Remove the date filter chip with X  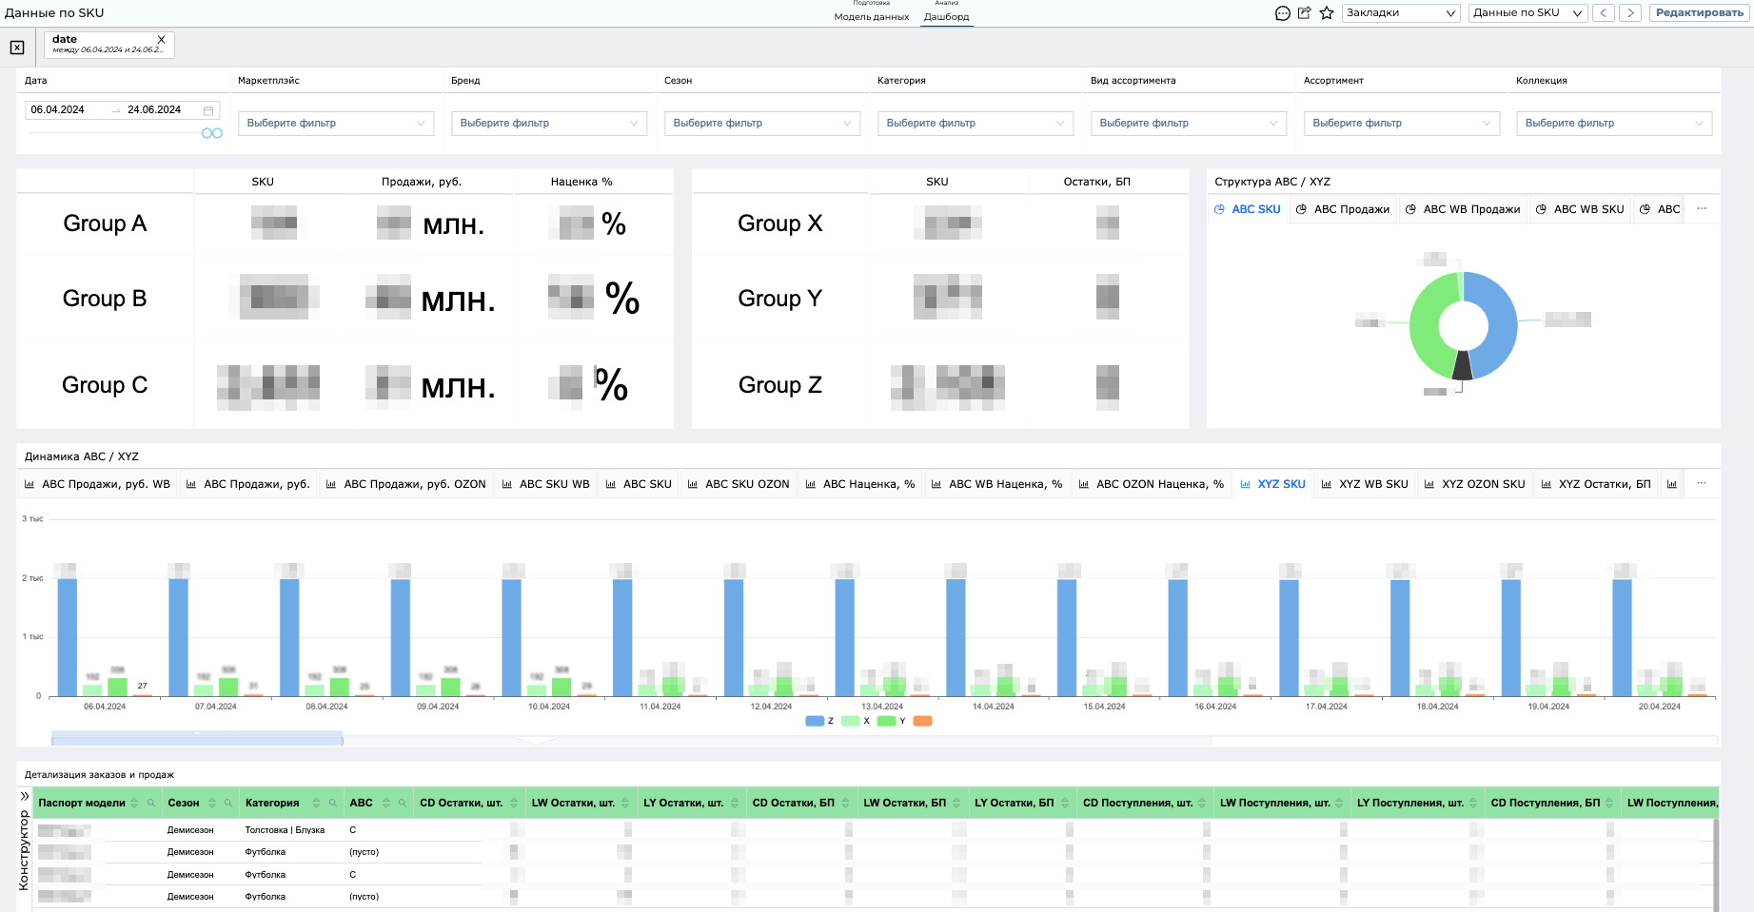(161, 40)
